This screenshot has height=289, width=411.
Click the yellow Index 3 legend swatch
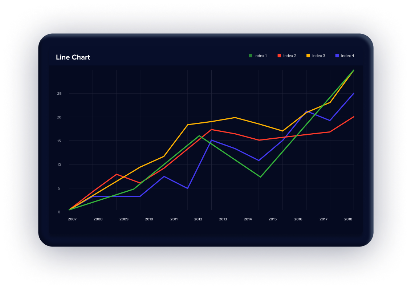(x=308, y=56)
